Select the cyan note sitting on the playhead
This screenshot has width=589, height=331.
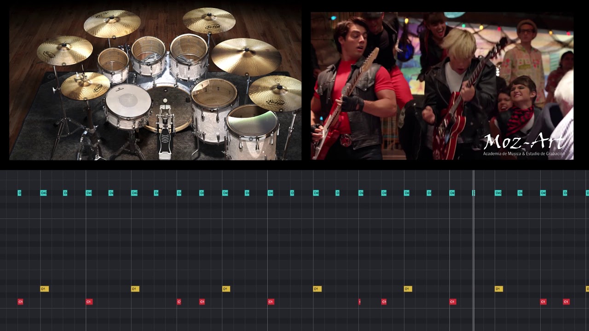[474, 193]
